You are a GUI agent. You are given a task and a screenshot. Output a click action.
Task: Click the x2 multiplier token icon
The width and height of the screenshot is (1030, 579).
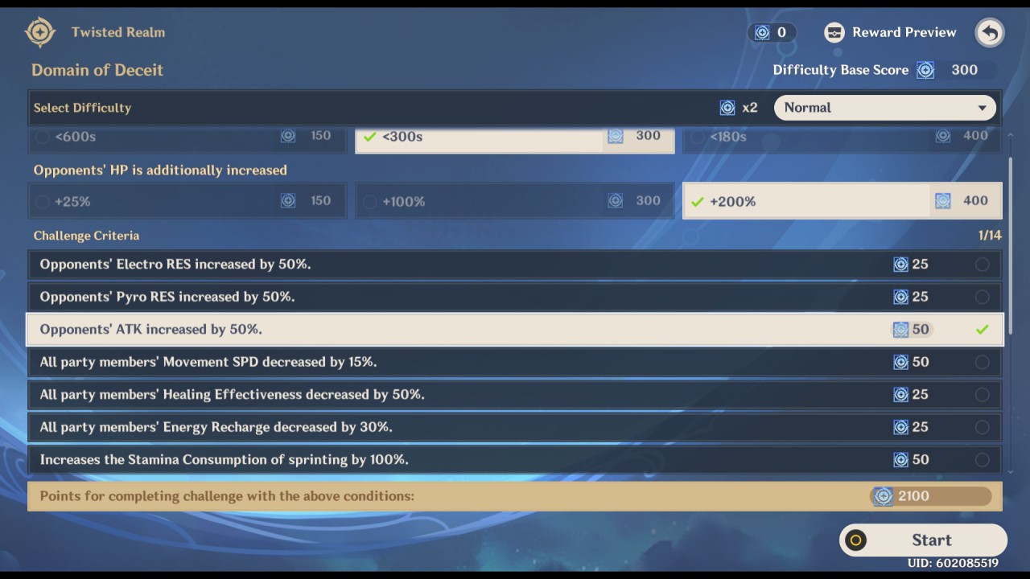[x=727, y=108]
